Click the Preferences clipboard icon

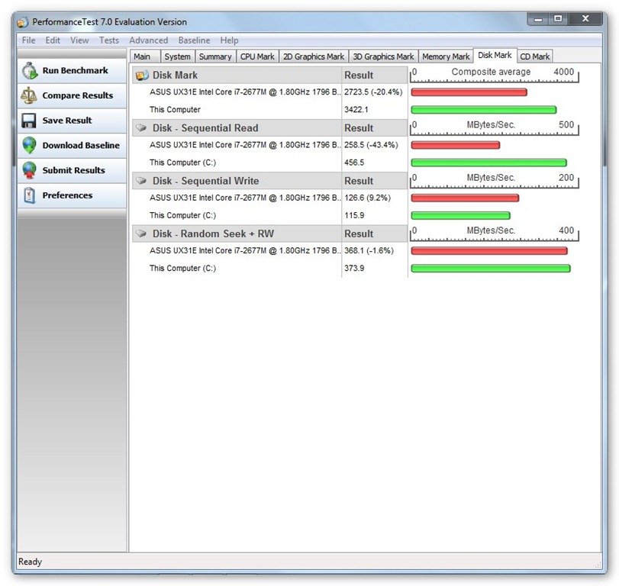click(30, 195)
